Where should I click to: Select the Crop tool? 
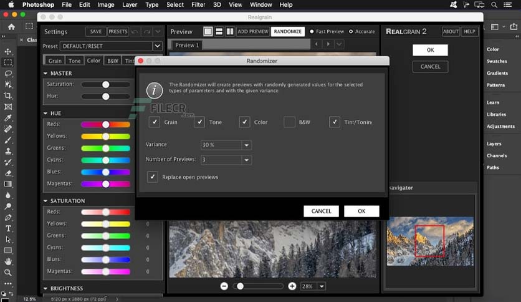click(x=8, y=96)
